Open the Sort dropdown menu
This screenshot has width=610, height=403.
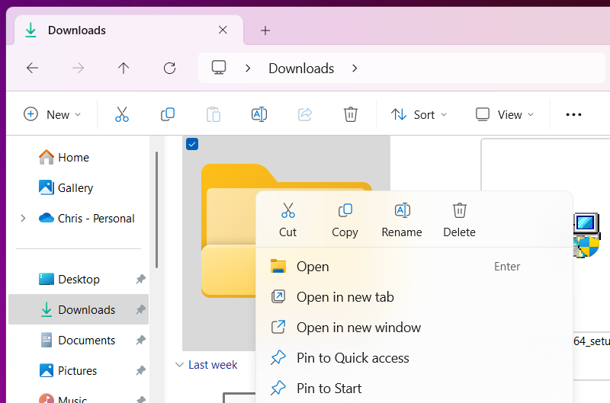point(419,114)
